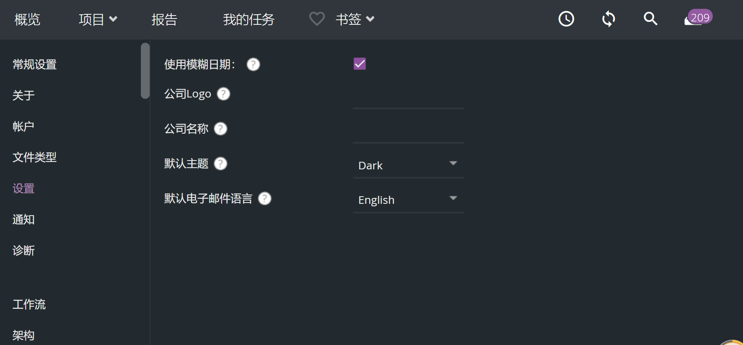743x345 pixels.
Task: Open 我的任务 in top navigation
Action: [249, 19]
